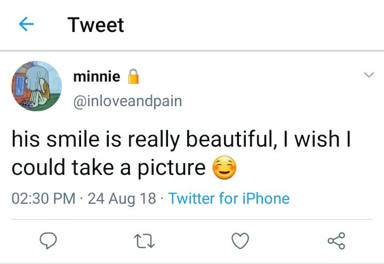The width and height of the screenshot is (384, 264).
Task: Open the reply speech bubble icon
Action: coord(48,241)
